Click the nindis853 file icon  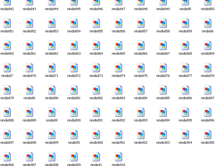click(x=52, y=23)
